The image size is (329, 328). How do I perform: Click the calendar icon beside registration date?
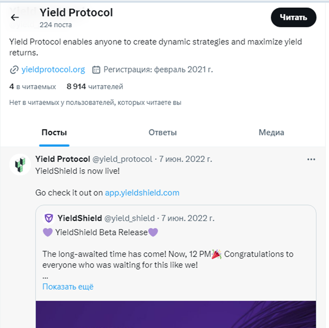tap(96, 70)
